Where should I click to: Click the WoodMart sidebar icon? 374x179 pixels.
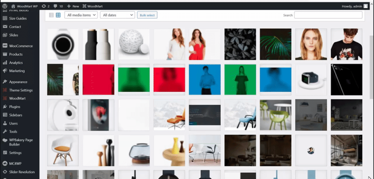pos(5,98)
